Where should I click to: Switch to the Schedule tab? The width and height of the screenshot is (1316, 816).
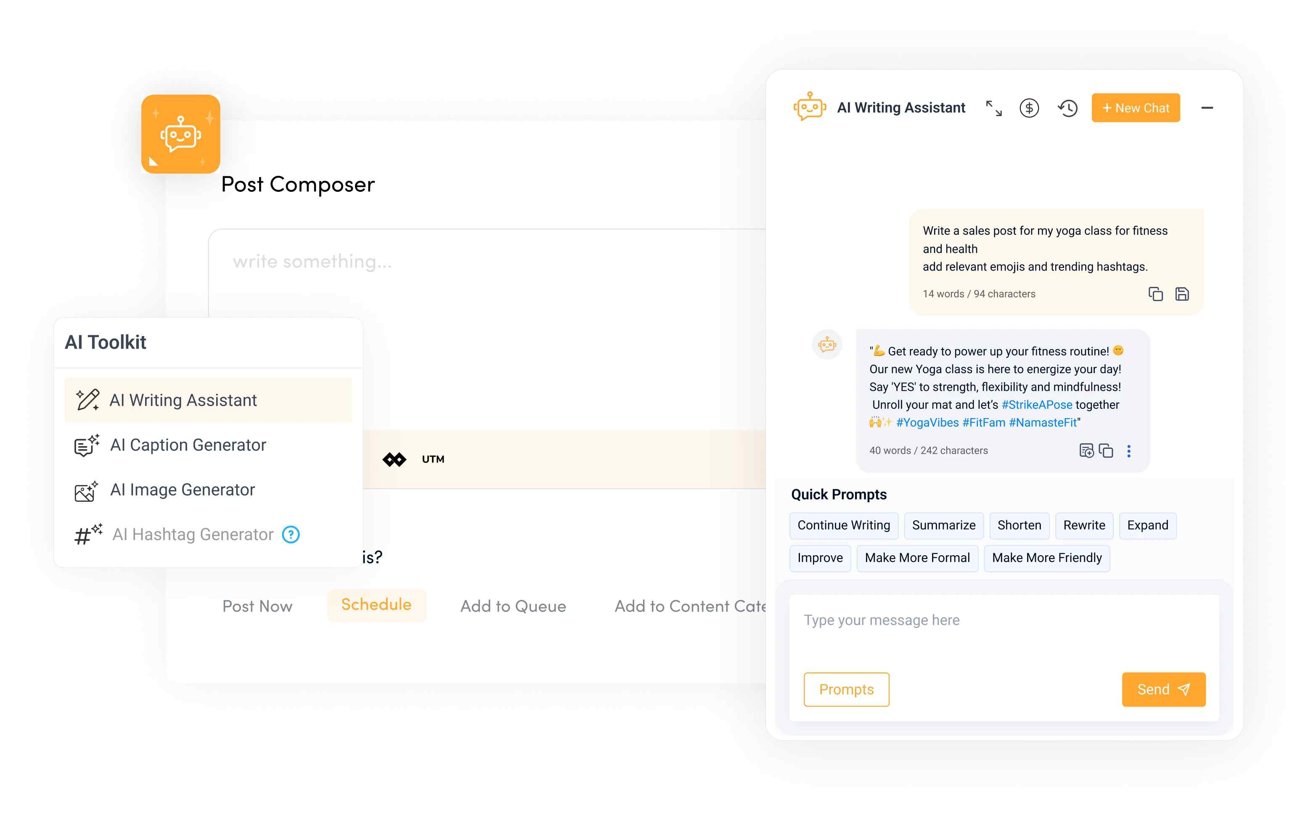[x=376, y=605]
